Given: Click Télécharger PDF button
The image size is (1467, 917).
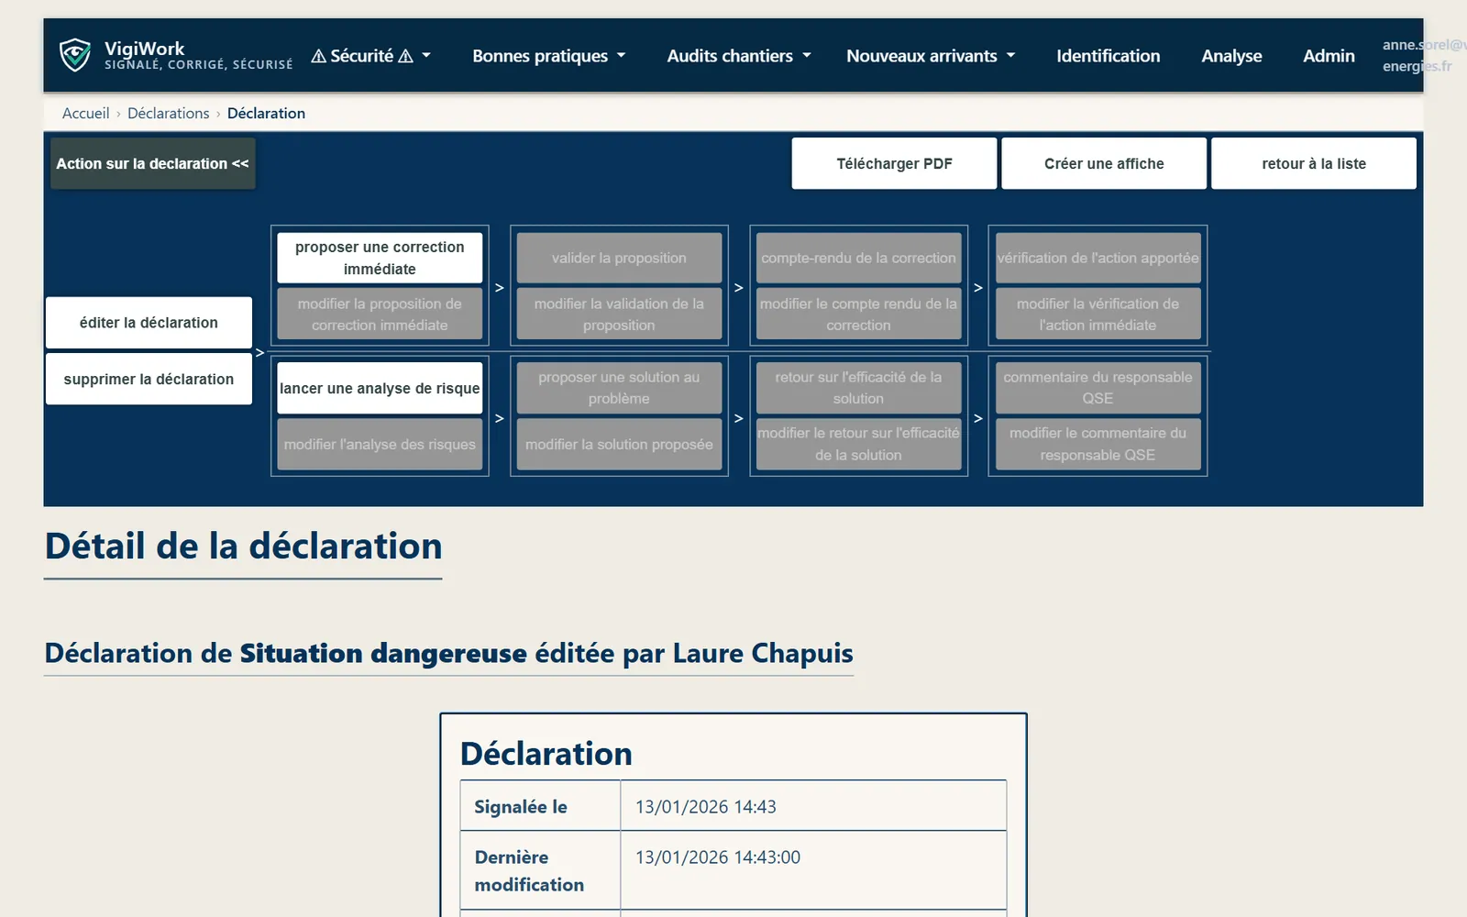Looking at the screenshot, I should click(894, 163).
